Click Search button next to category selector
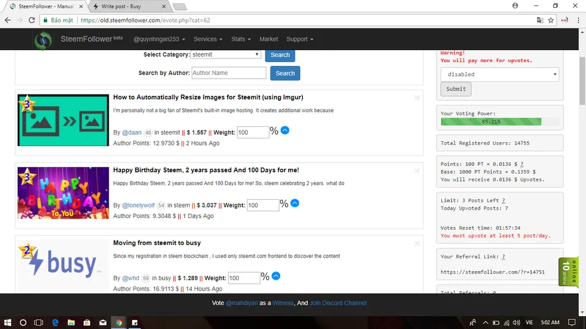Viewport: 586px width, 329px height. pyautogui.click(x=280, y=55)
